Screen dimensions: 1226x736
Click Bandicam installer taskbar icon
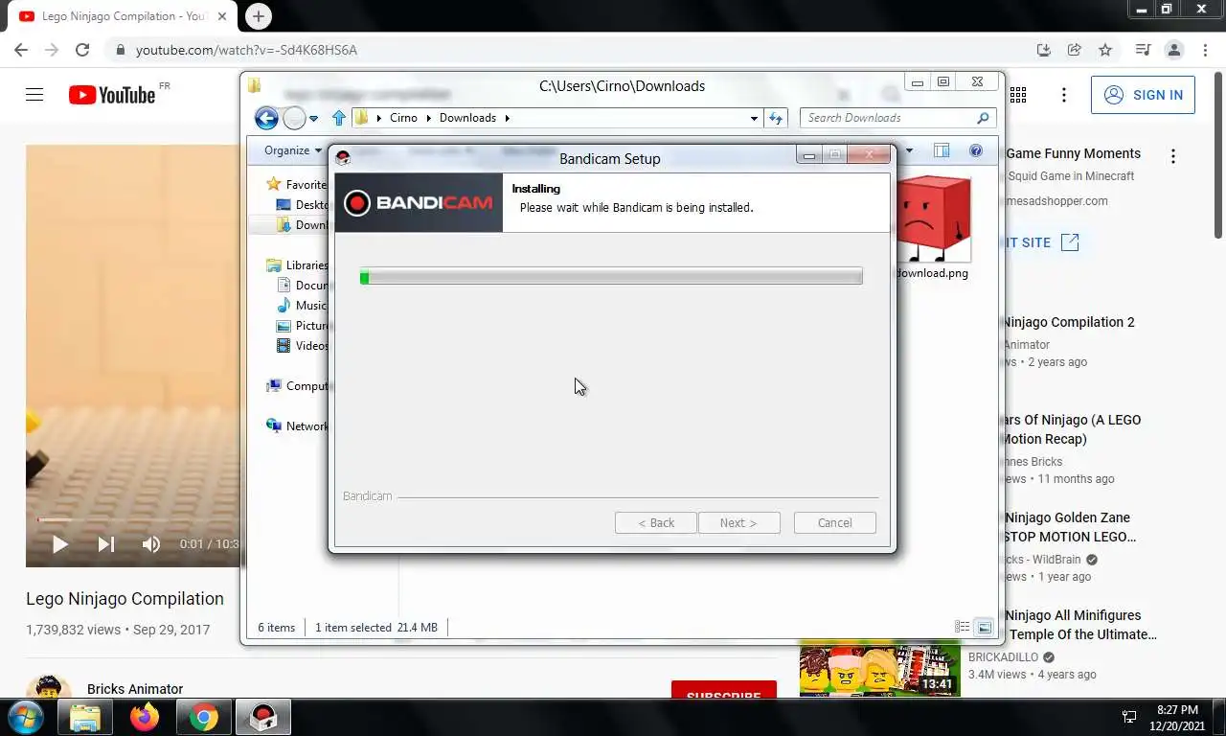click(263, 717)
